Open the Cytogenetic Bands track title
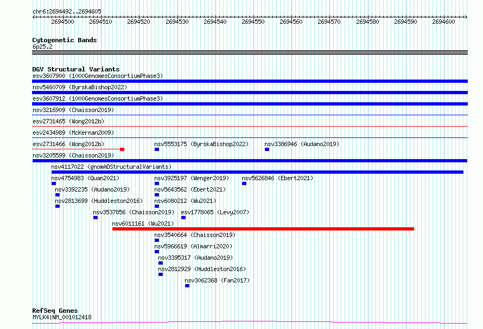Viewport: 483px width, 329px height. 65,40
